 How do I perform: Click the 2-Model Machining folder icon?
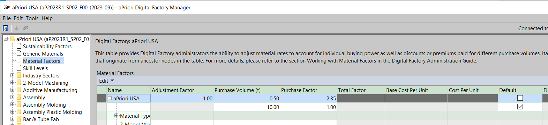[x=19, y=83]
